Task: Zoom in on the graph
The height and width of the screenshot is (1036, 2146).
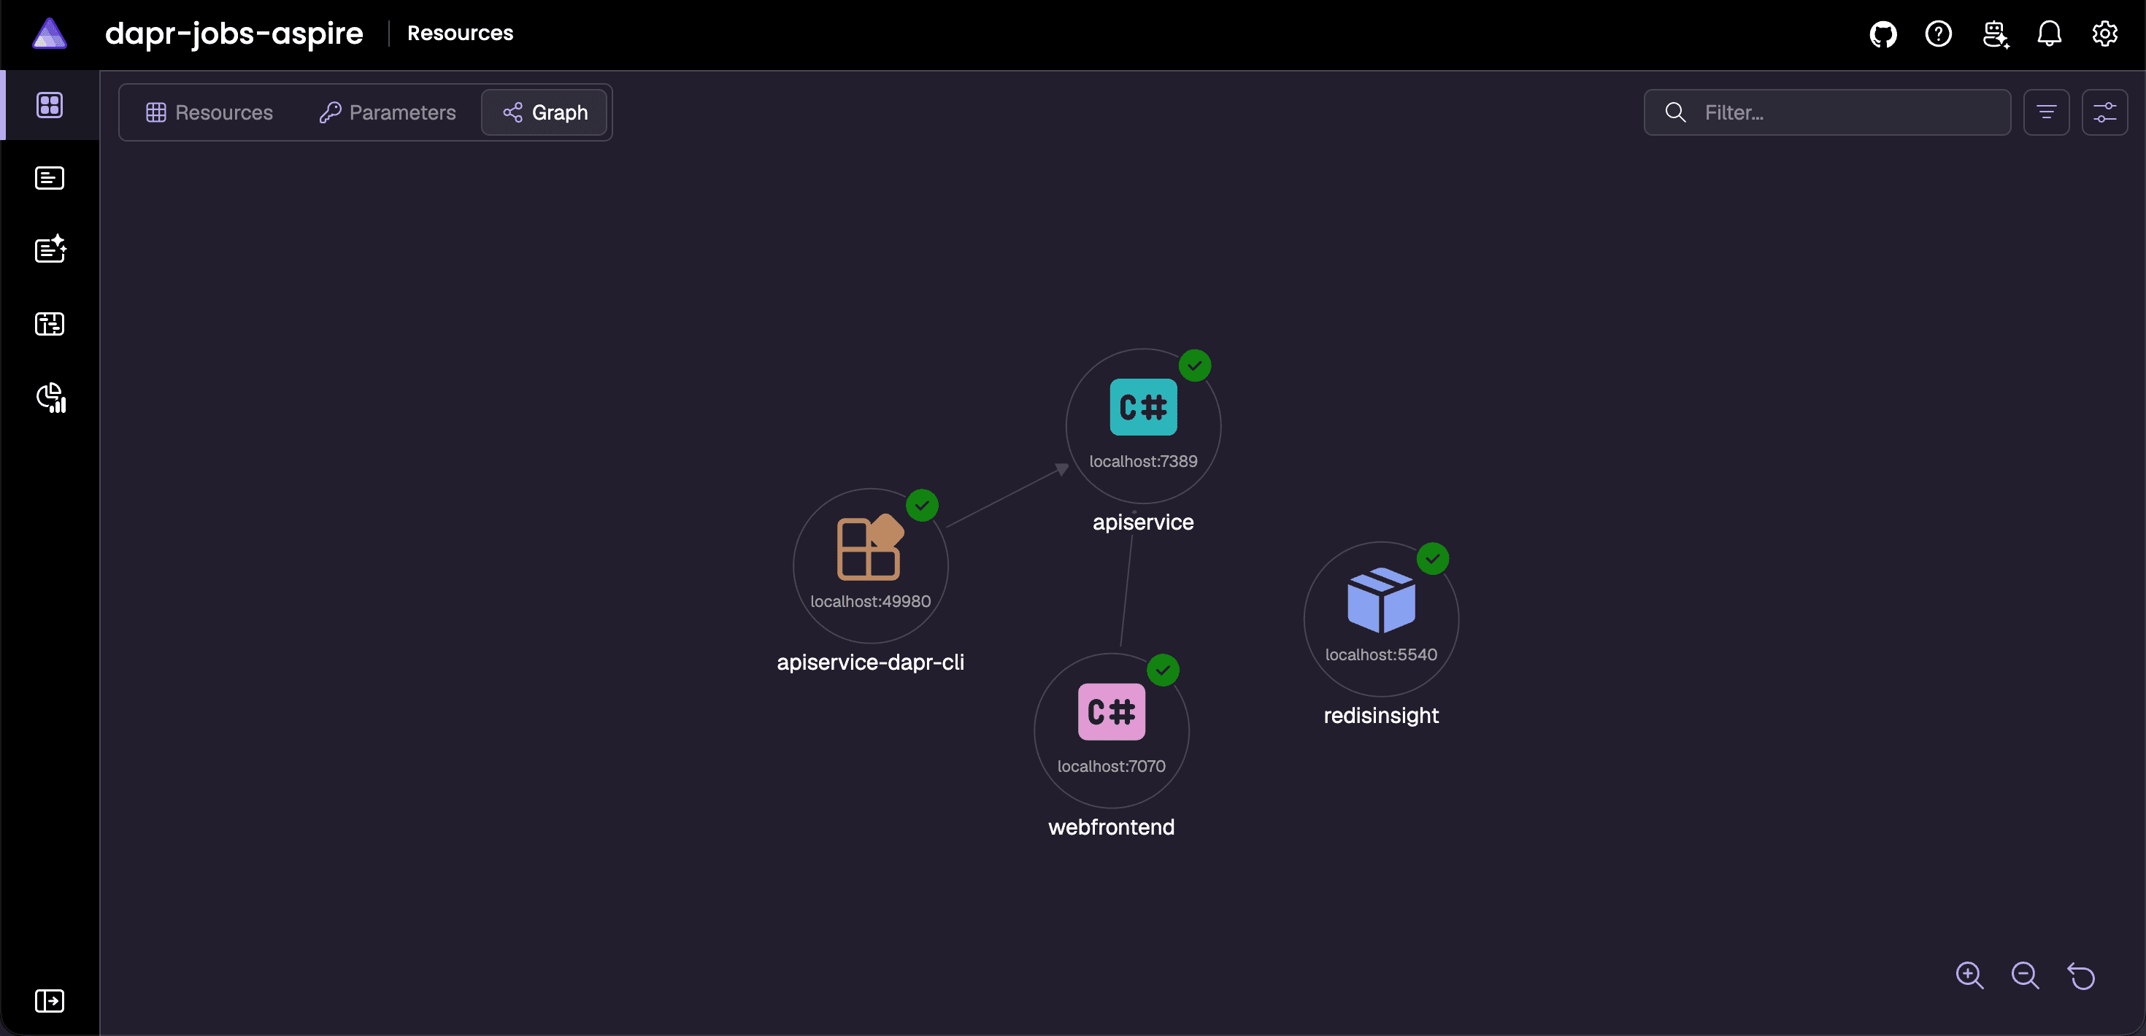Action: click(x=1969, y=975)
